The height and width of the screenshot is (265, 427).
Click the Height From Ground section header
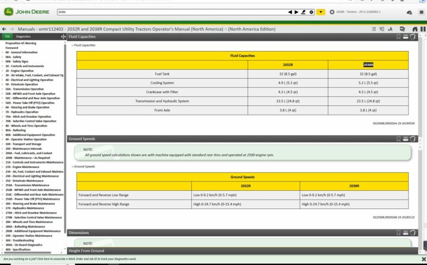(242, 251)
